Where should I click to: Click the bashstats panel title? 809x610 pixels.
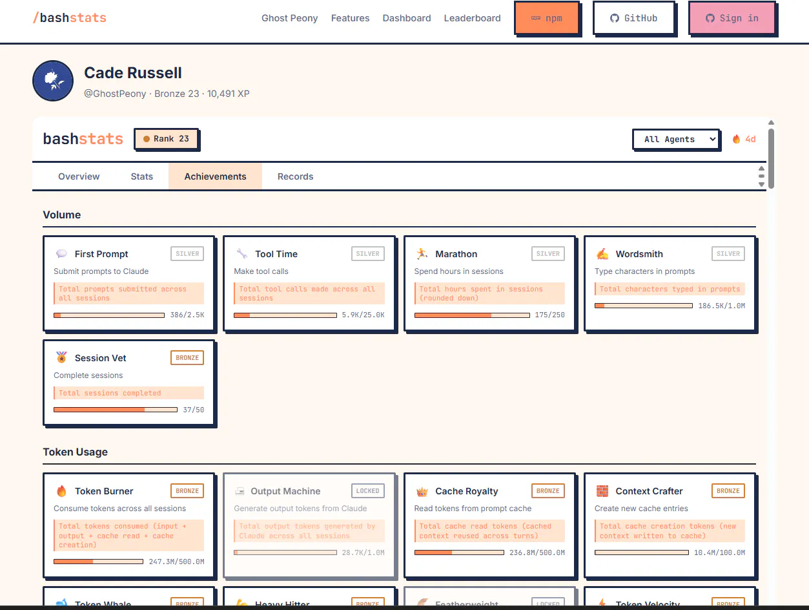coord(83,139)
